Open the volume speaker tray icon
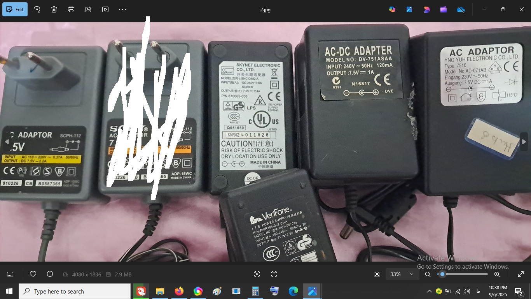 [x=467, y=291]
